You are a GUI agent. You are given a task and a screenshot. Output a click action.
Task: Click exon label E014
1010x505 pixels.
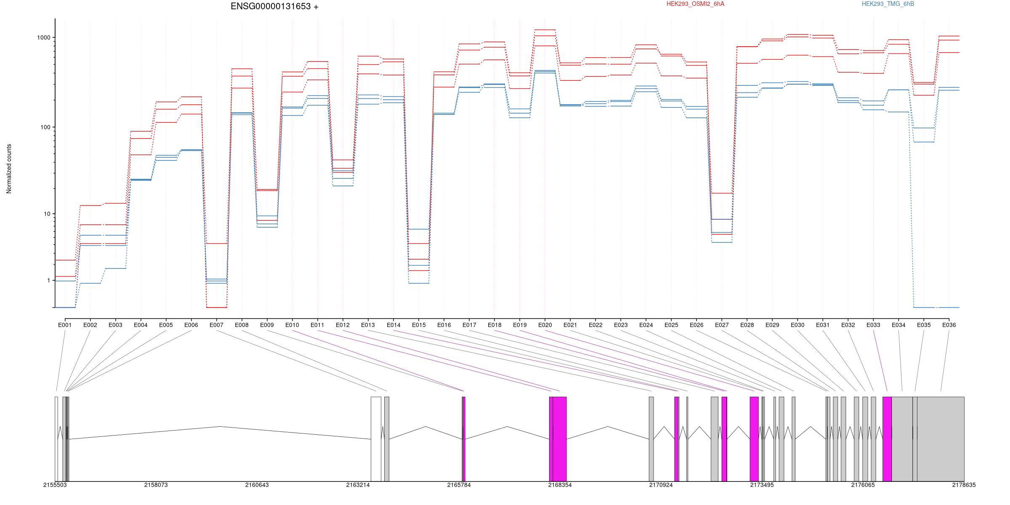[393, 325]
